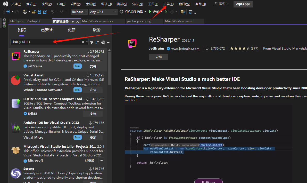
Task: Open the 文件(F) menu
Action: (x=16, y=4)
